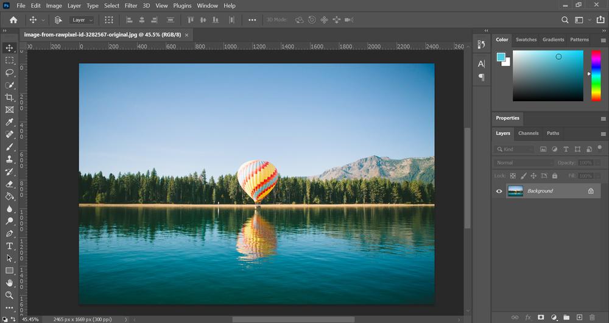Select the Pen tool
Viewport: 609px width, 323px height.
tap(9, 233)
